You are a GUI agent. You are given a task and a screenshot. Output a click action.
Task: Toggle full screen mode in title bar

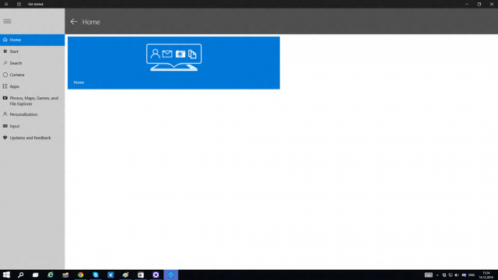(19, 4)
